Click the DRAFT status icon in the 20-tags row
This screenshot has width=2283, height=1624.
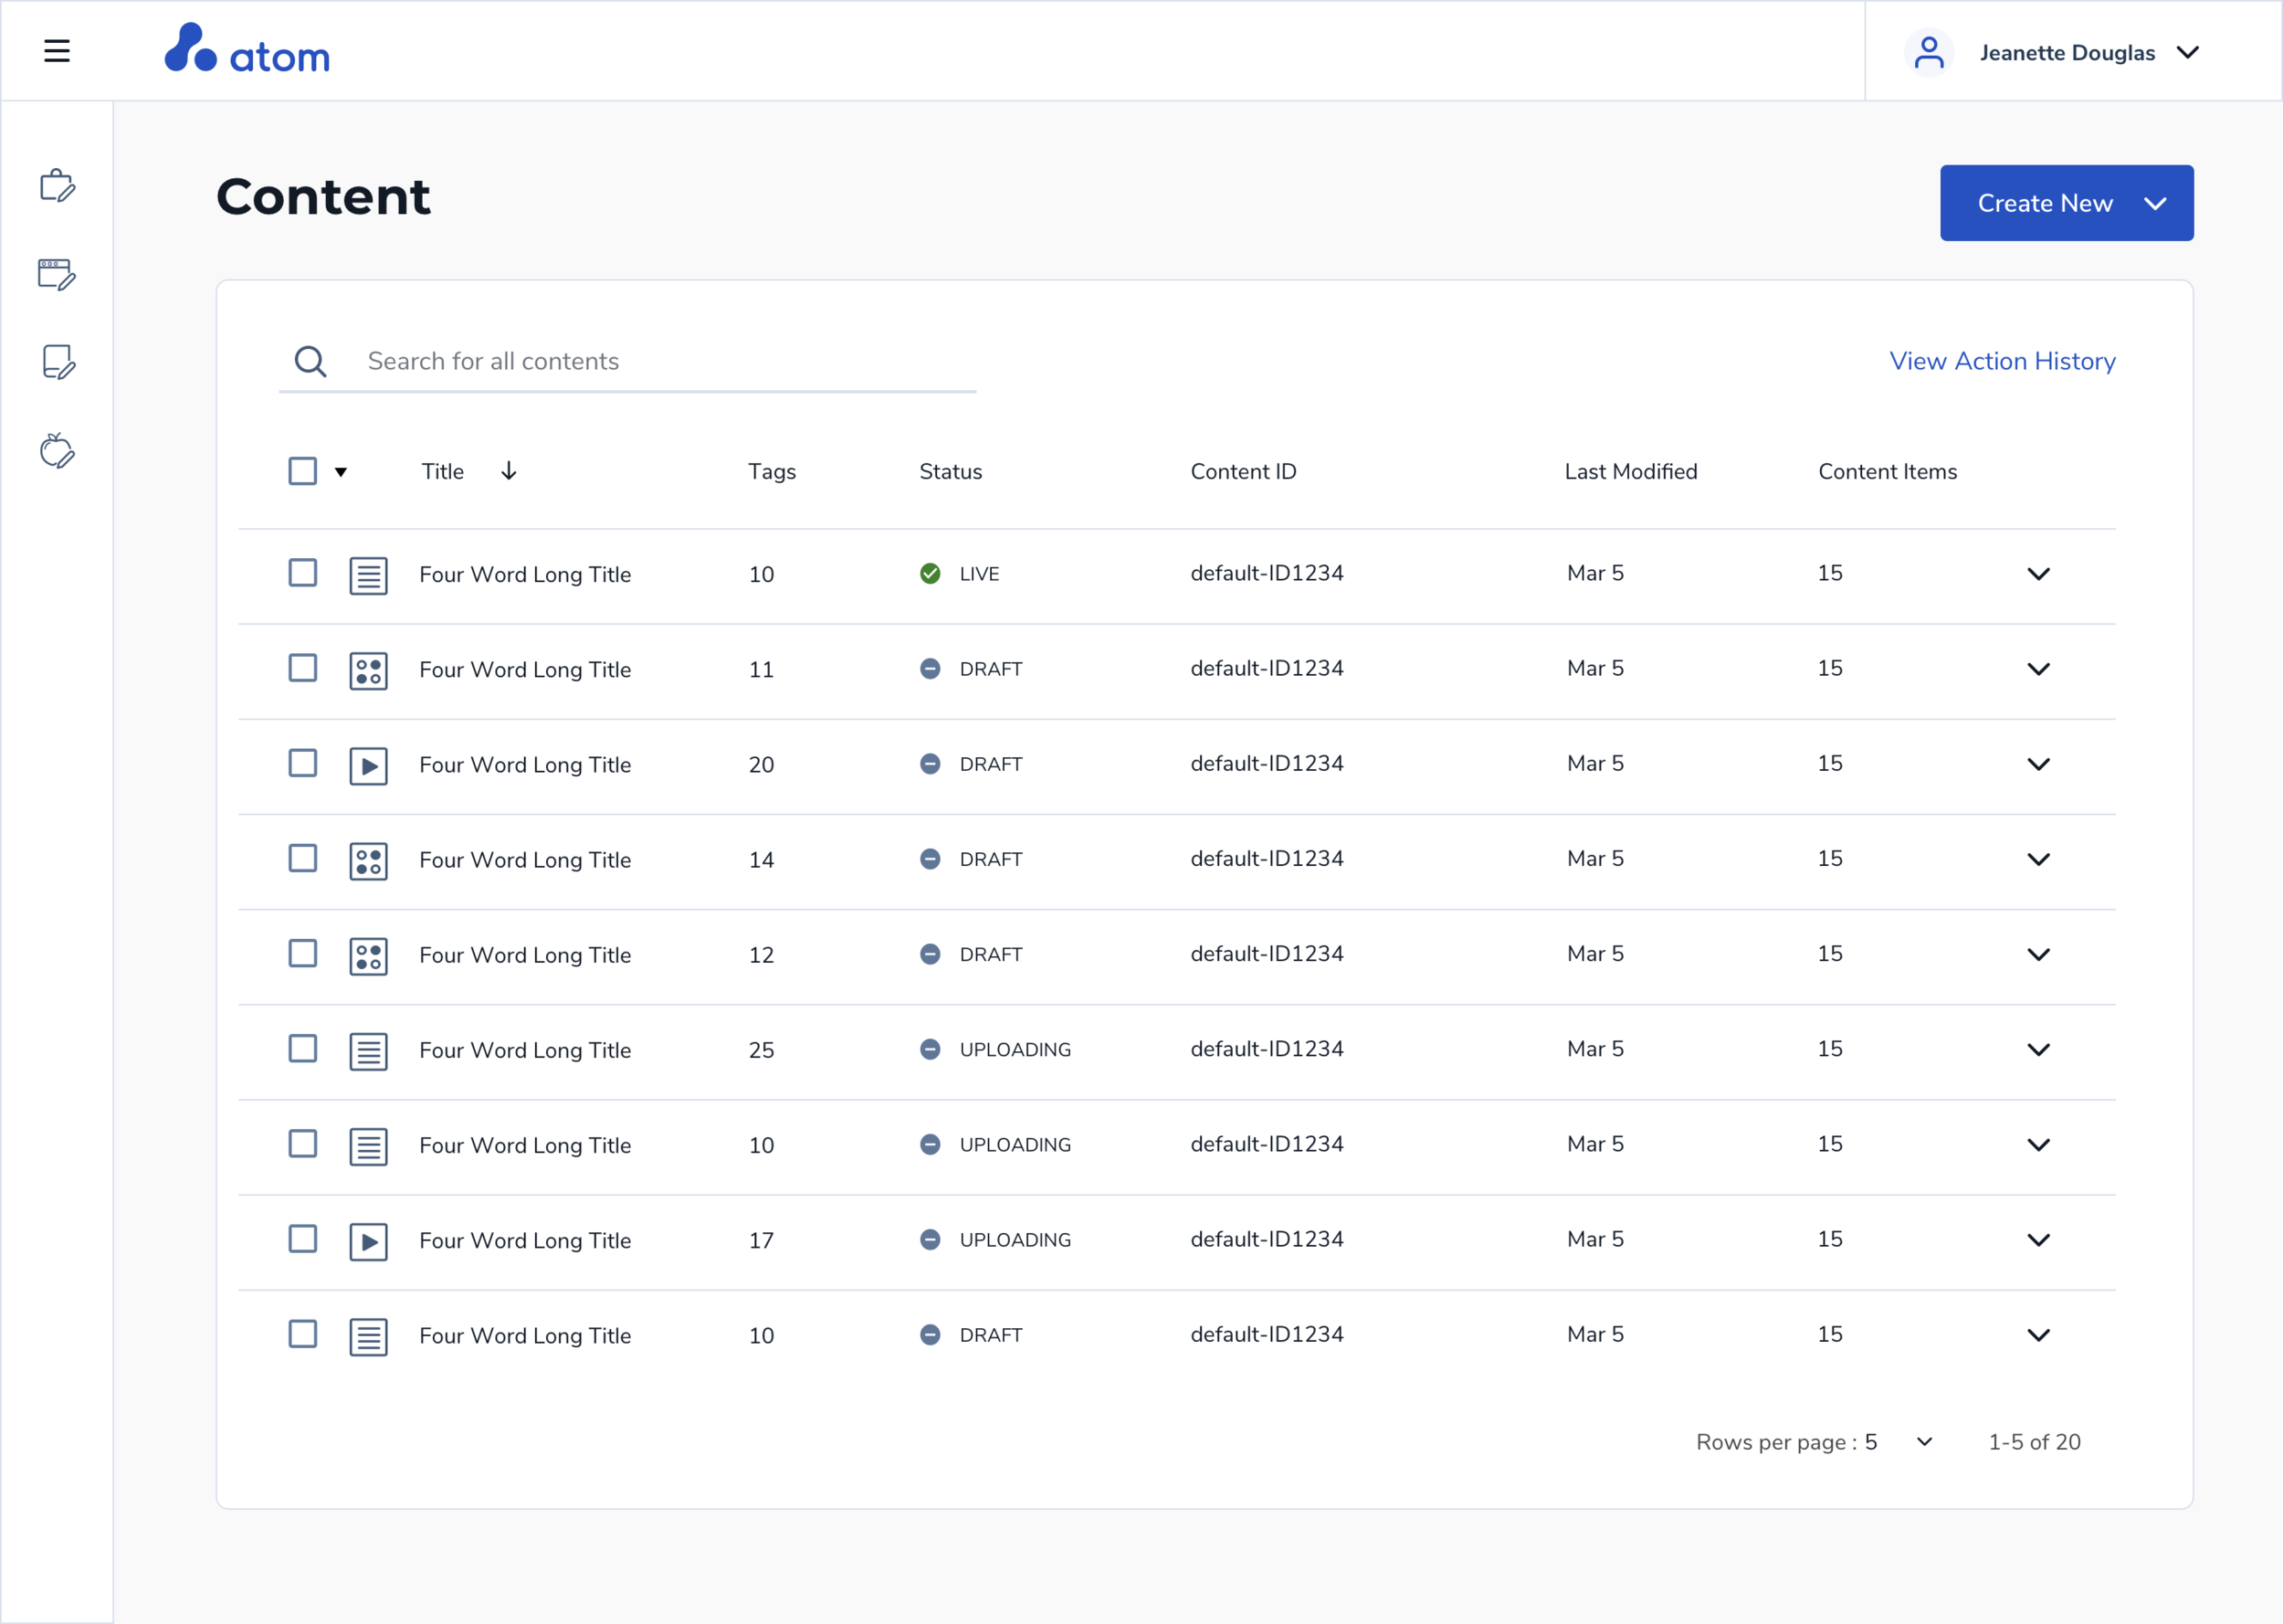[x=930, y=763]
